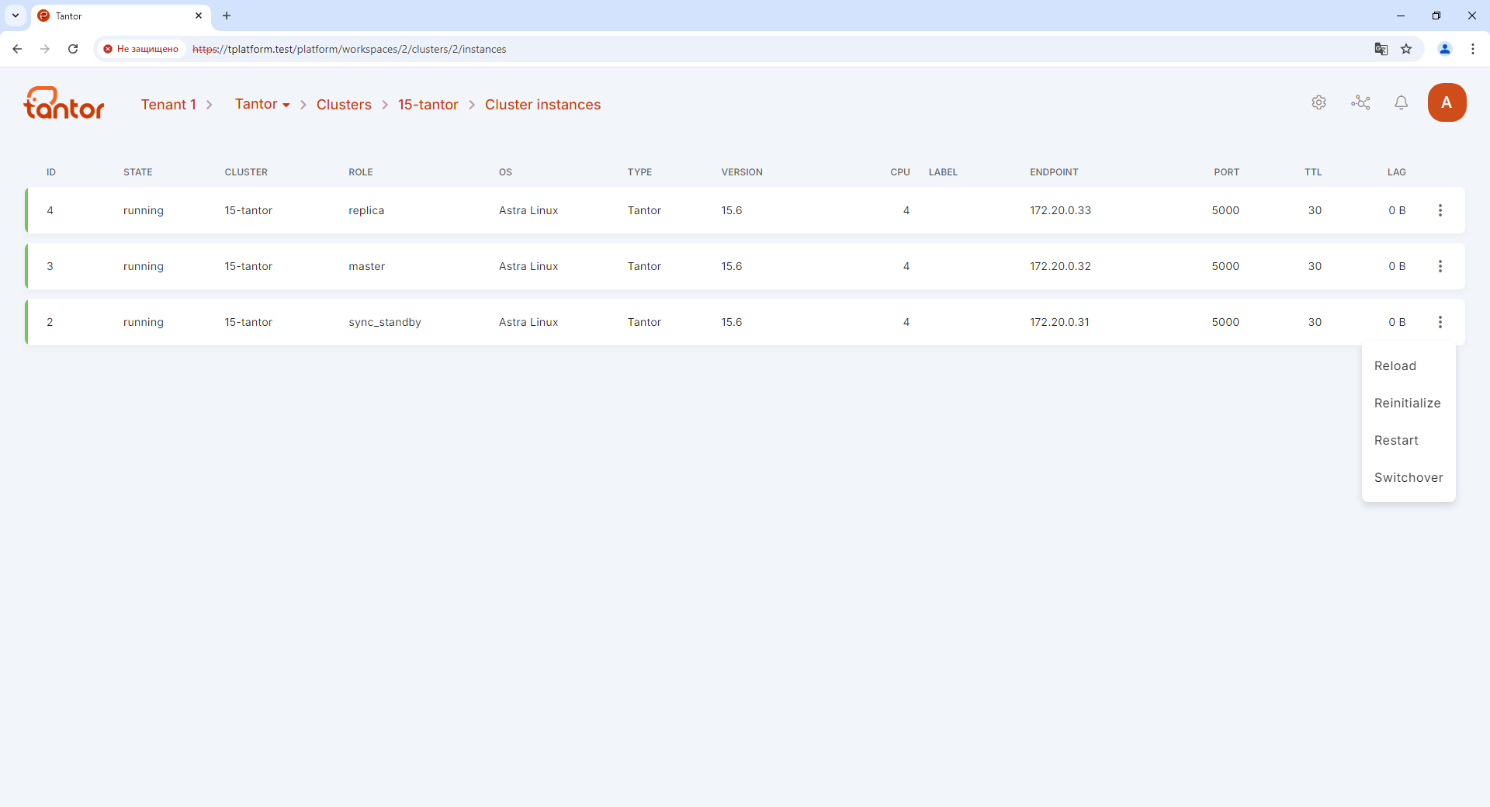Screen dimensions: 1490x807
Task: Click Astra Linux in the master row
Action: click(528, 266)
